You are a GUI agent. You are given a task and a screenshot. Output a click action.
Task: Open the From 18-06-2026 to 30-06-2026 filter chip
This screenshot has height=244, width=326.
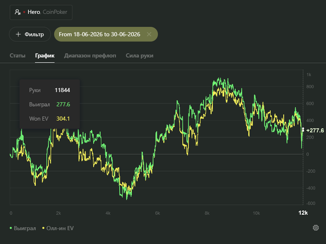coord(106,34)
